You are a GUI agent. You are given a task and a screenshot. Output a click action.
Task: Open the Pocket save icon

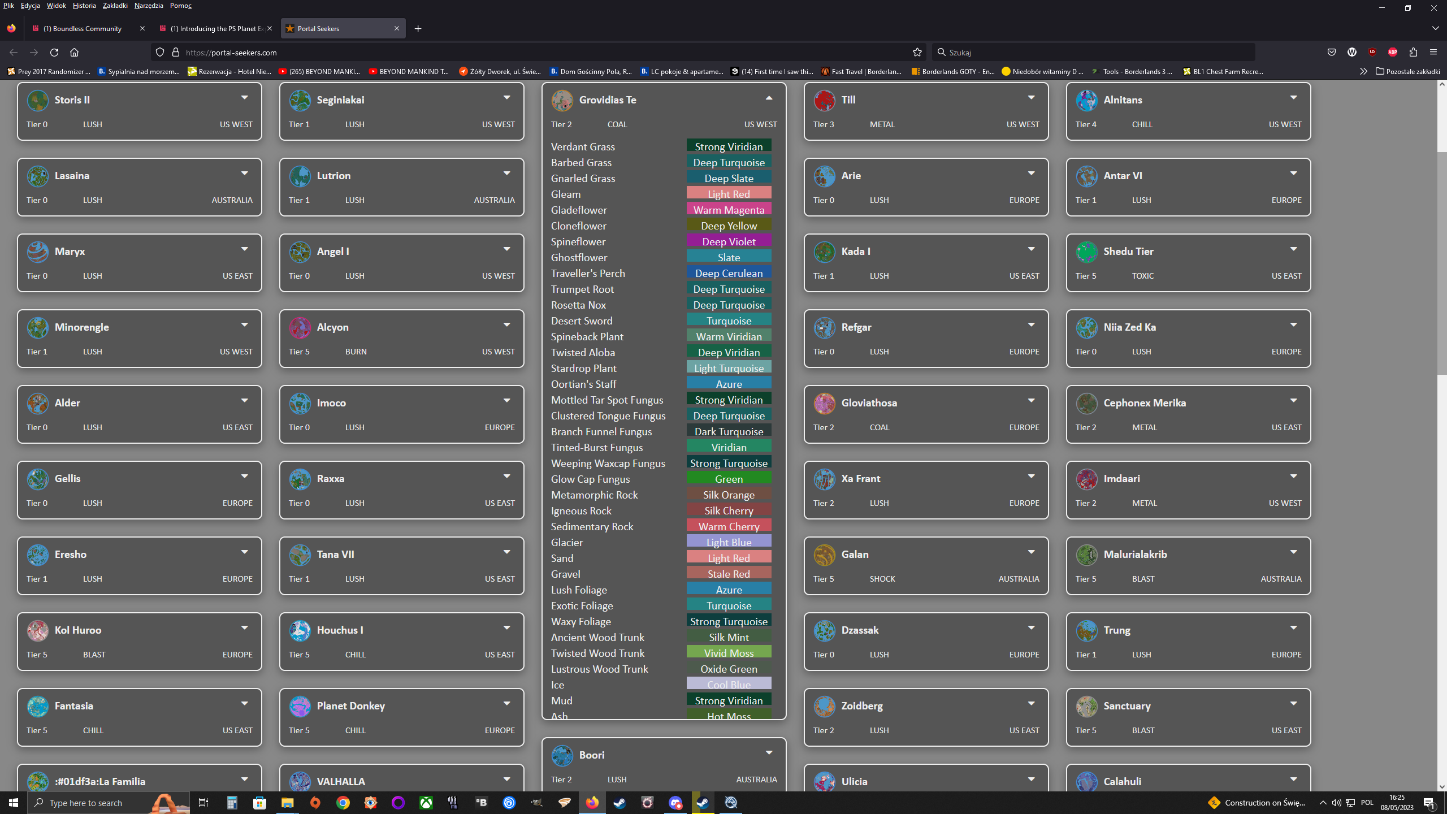(x=1332, y=52)
